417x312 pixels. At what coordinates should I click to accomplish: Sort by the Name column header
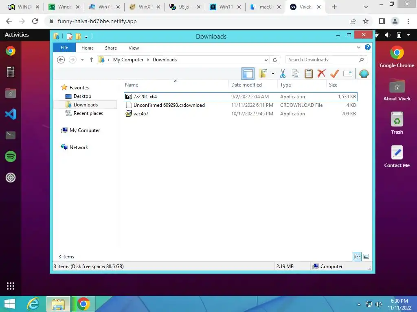[176, 84]
